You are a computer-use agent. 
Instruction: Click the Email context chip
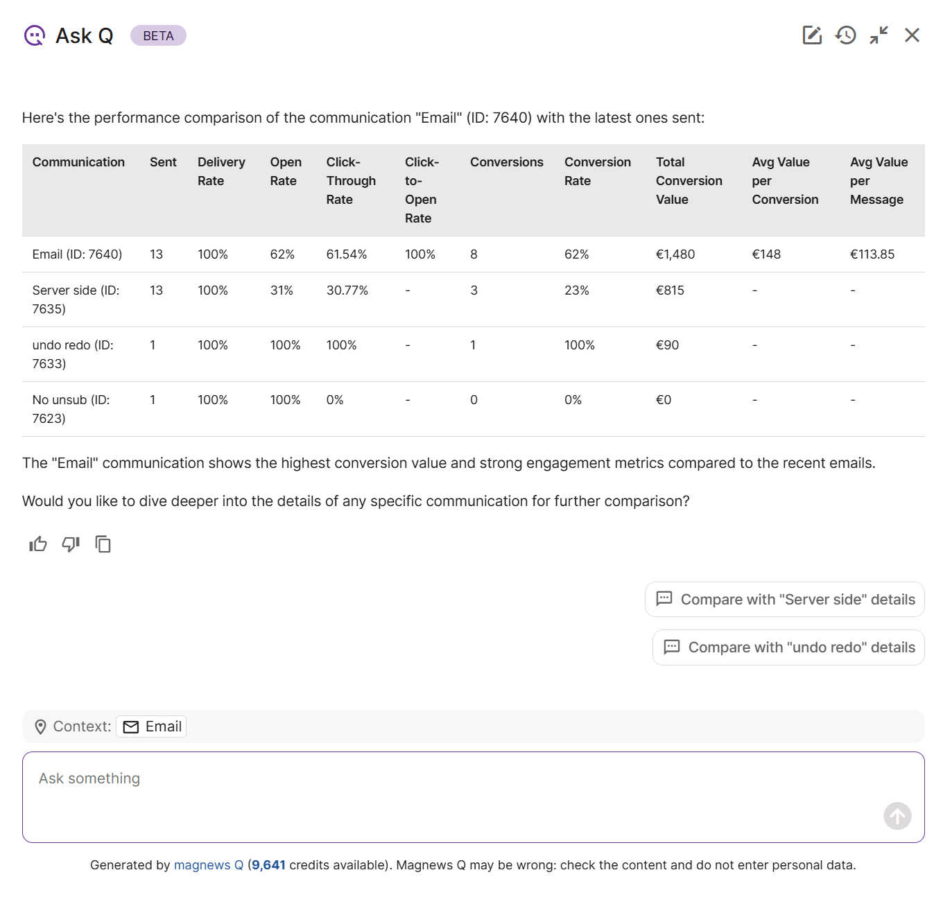pyautogui.click(x=152, y=727)
